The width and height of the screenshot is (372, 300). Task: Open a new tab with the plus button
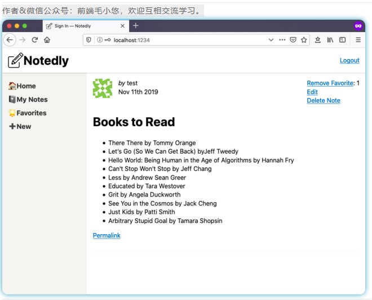click(135, 25)
